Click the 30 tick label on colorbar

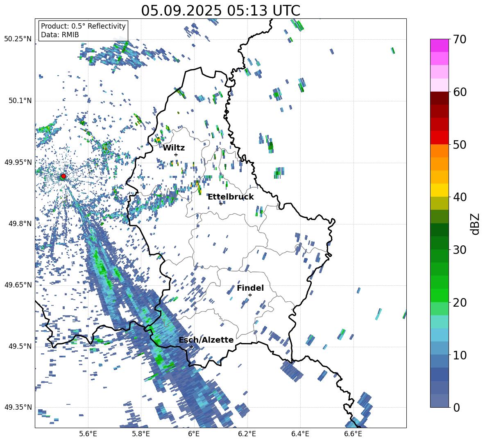460,250
